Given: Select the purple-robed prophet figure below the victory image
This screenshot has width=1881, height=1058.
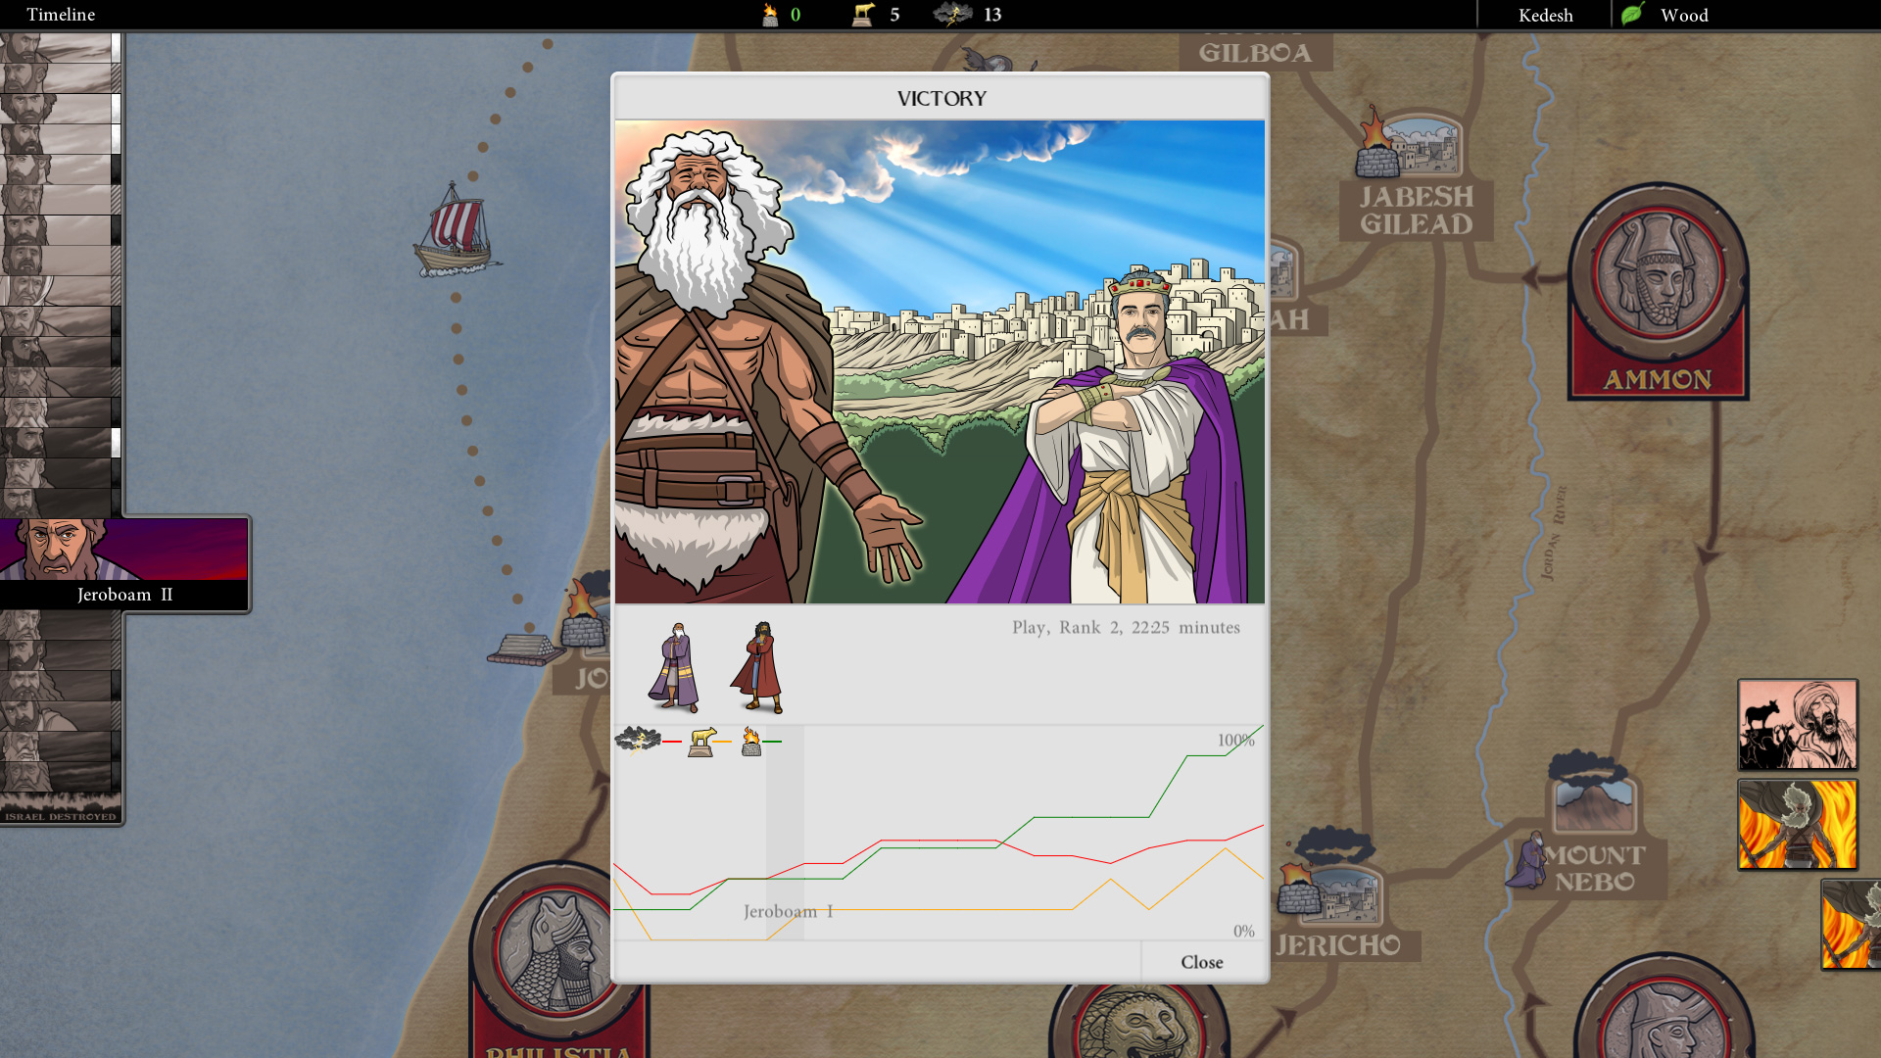Looking at the screenshot, I should 677,666.
